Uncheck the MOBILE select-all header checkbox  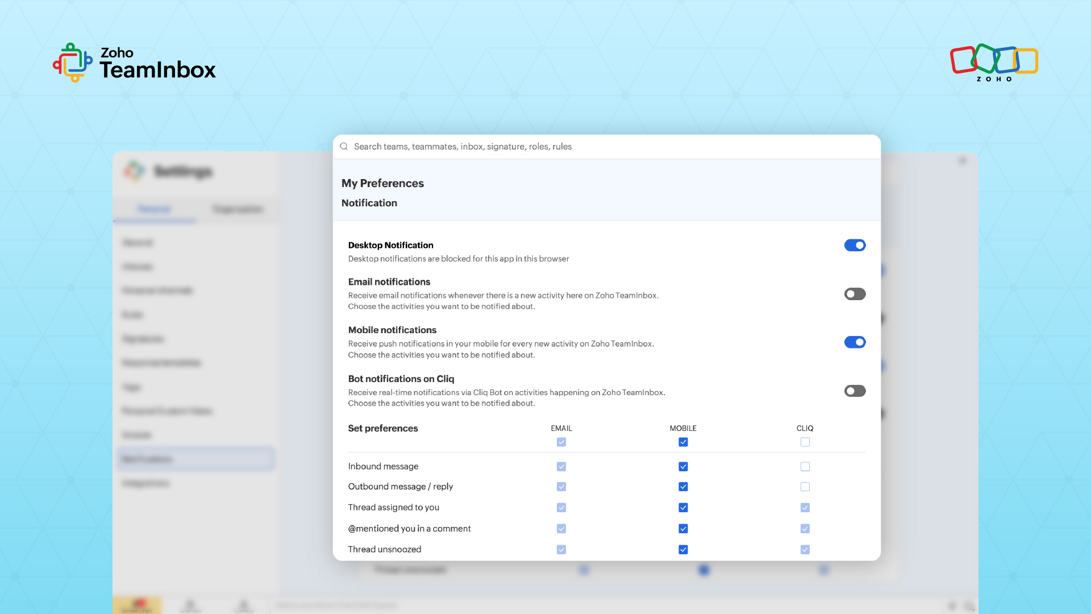683,442
